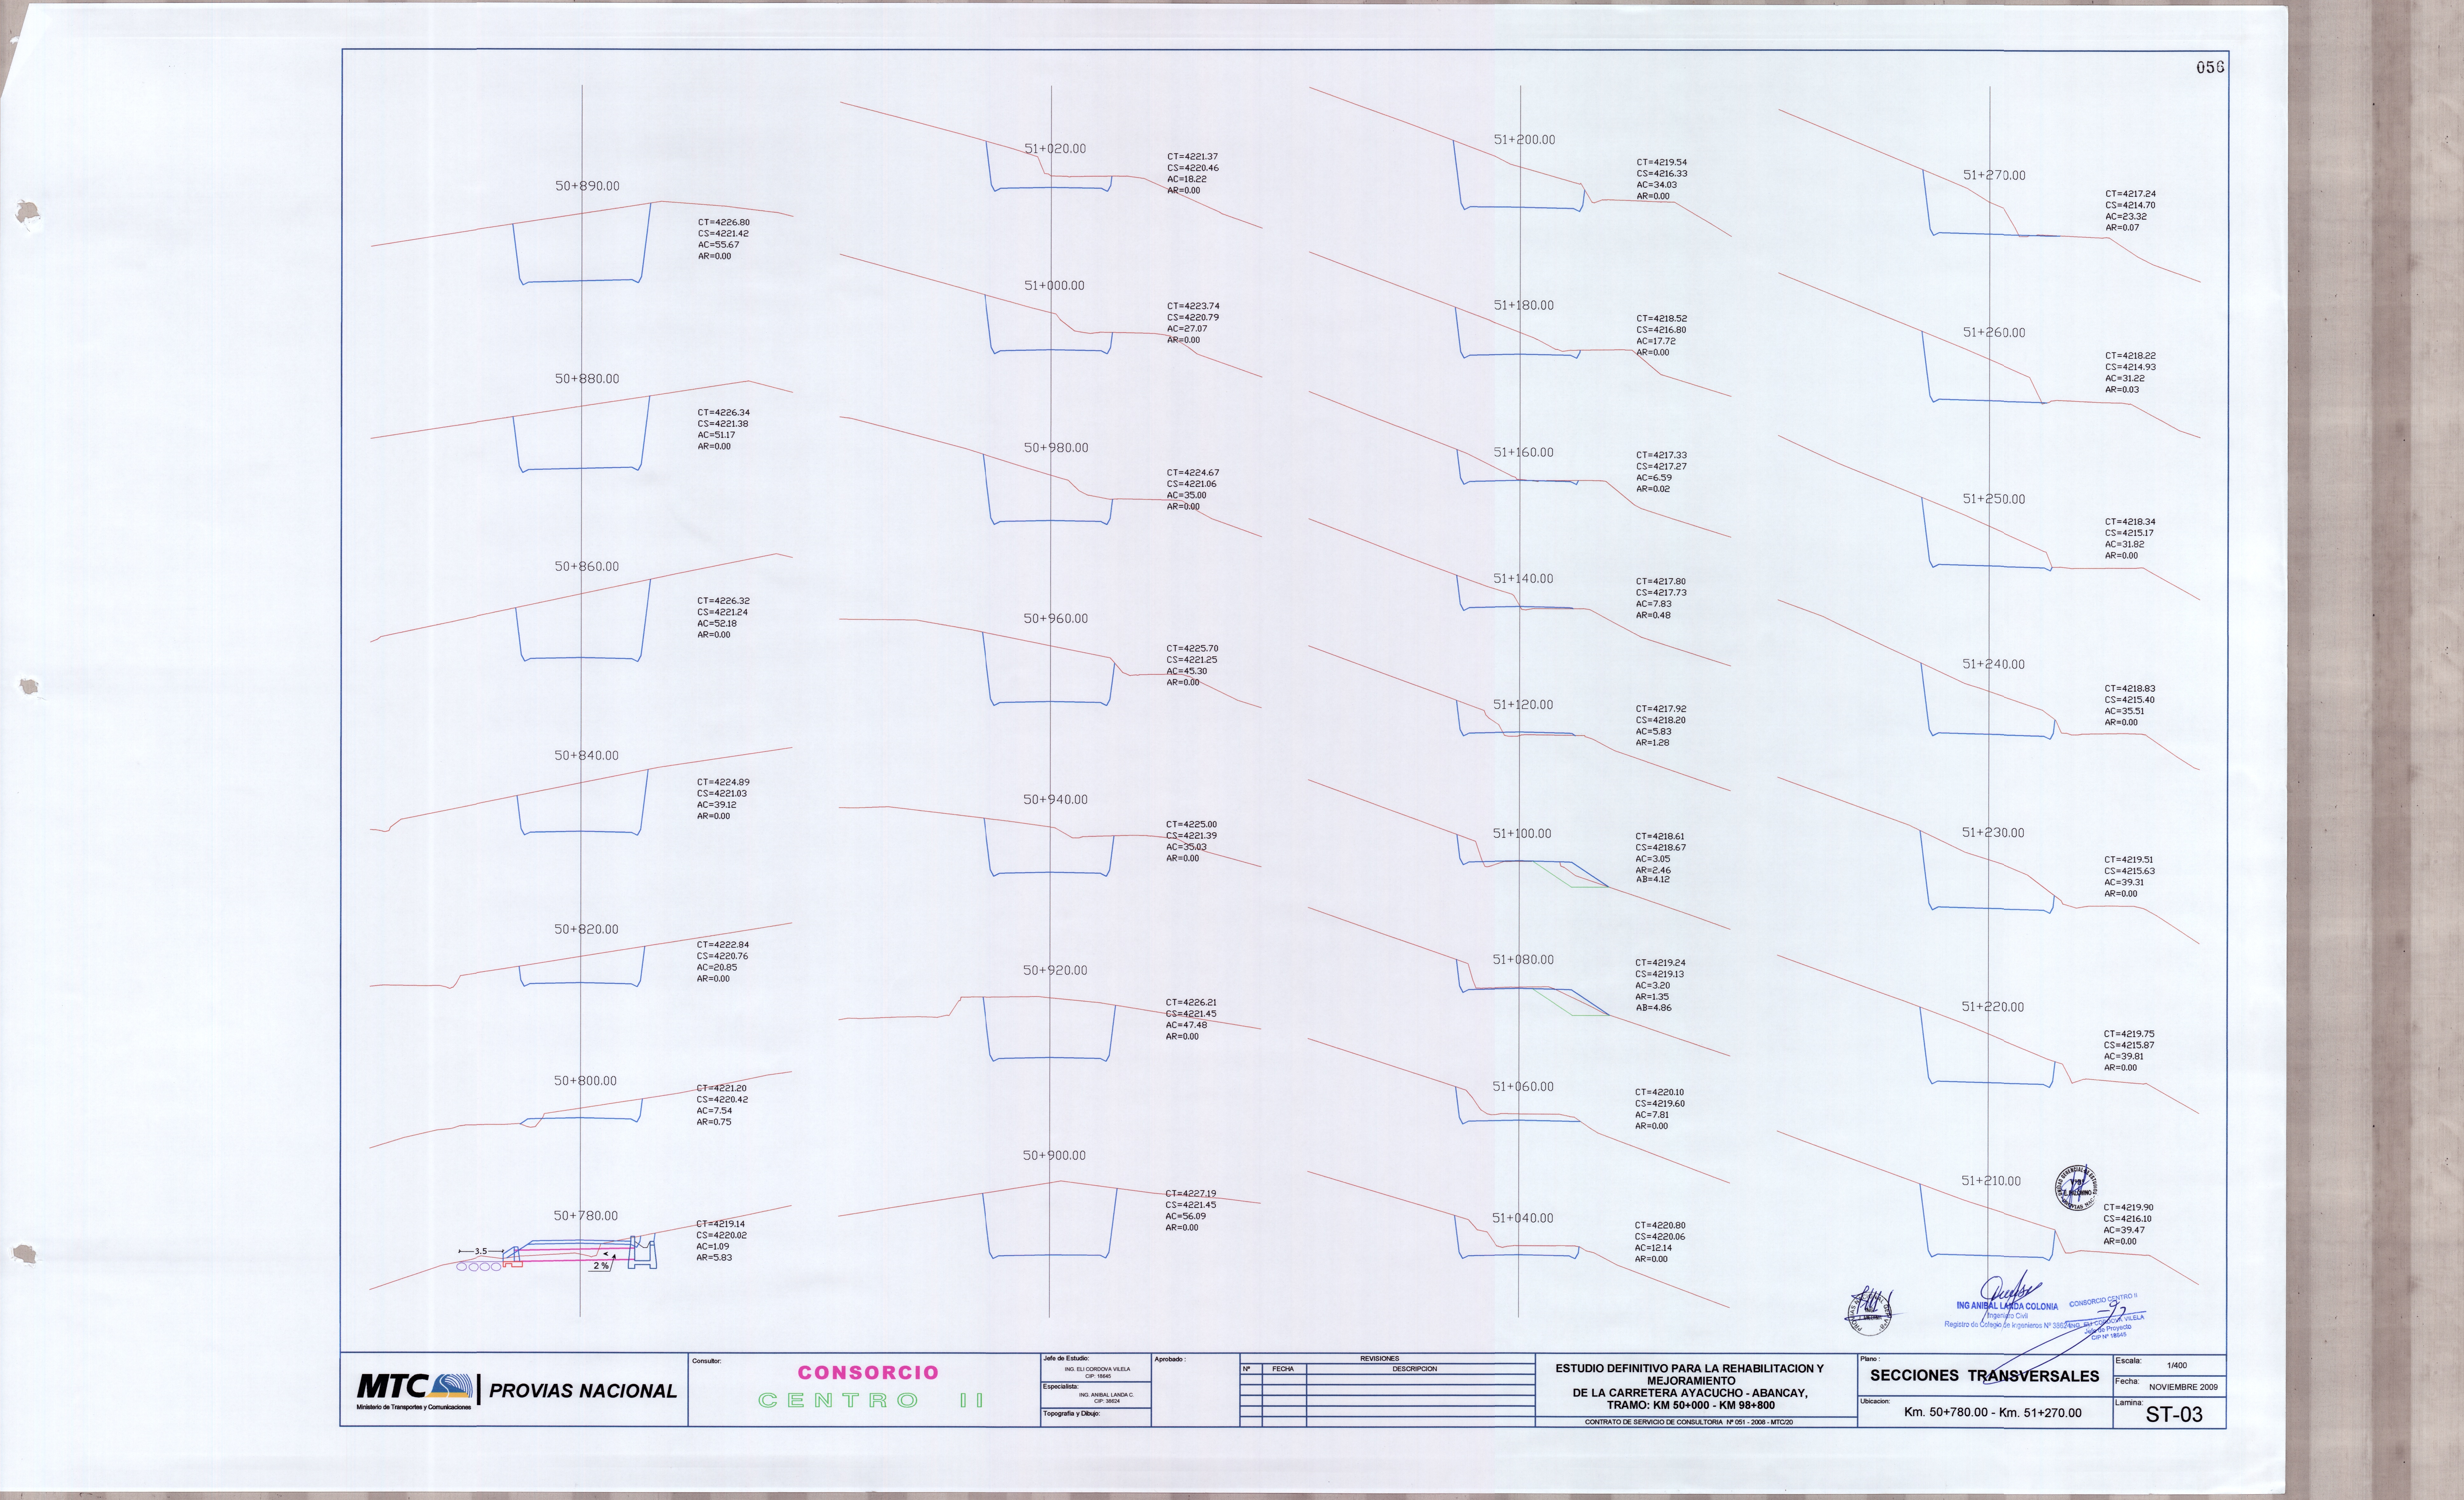
Task: Click the value "AR=5.83" at section 50+780.00
Action: point(714,1258)
